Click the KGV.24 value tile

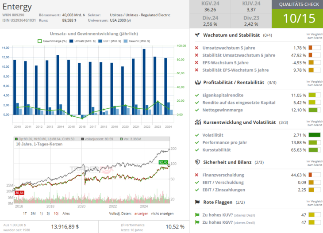pos(210,7)
